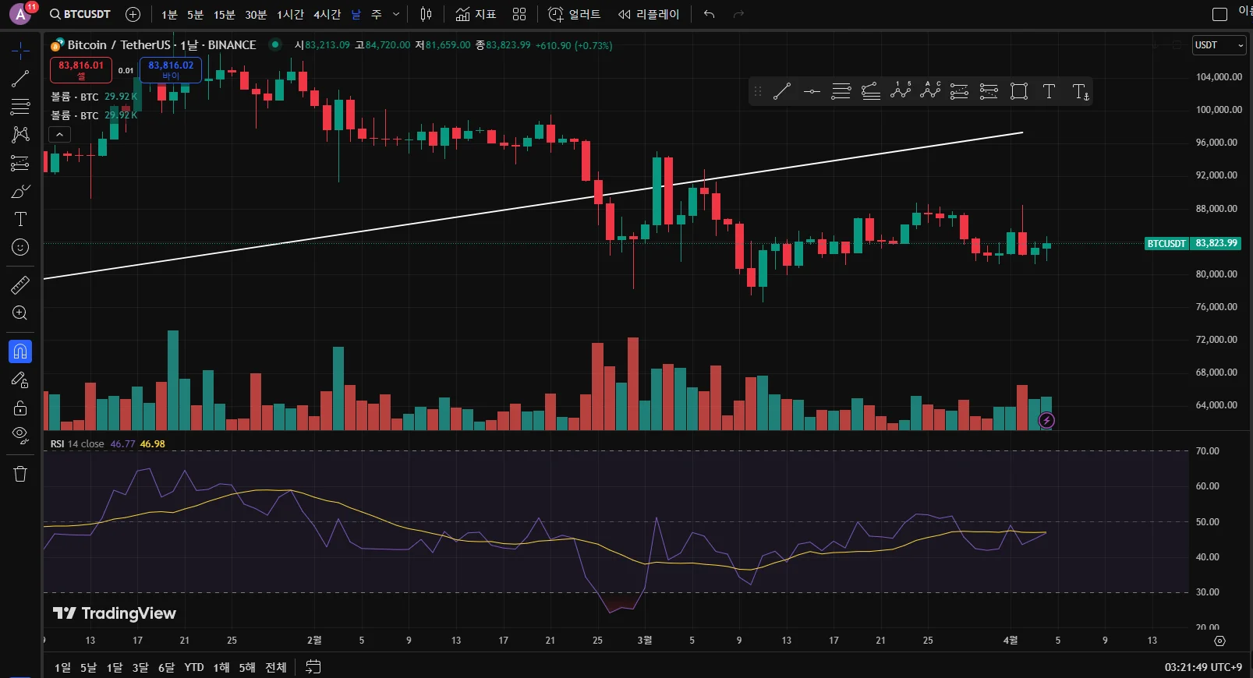Click the zoom in magnifier tool
Image resolution: width=1253 pixels, height=678 pixels.
coord(20,313)
